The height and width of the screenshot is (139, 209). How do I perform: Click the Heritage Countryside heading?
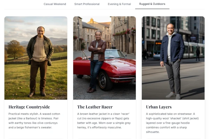(29, 107)
